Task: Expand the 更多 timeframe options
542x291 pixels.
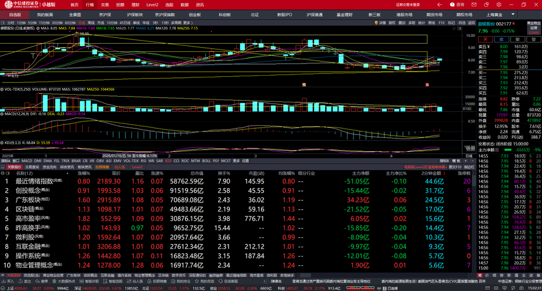Action: (x=186, y=23)
